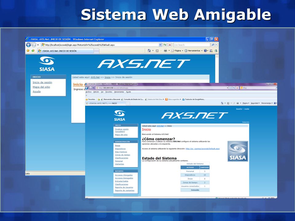Open Favoritos menu
The image size is (295, 221).
tap(109, 92)
